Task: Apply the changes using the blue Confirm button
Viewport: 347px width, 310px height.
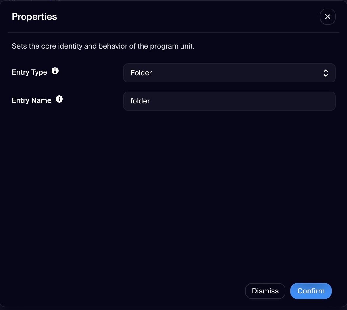Action: coord(311,291)
